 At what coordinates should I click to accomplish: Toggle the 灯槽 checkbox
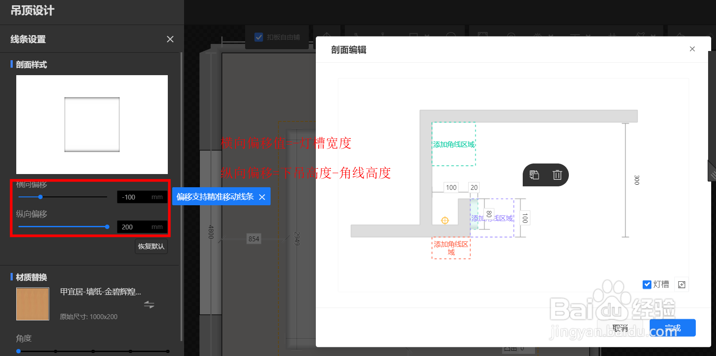tap(647, 285)
